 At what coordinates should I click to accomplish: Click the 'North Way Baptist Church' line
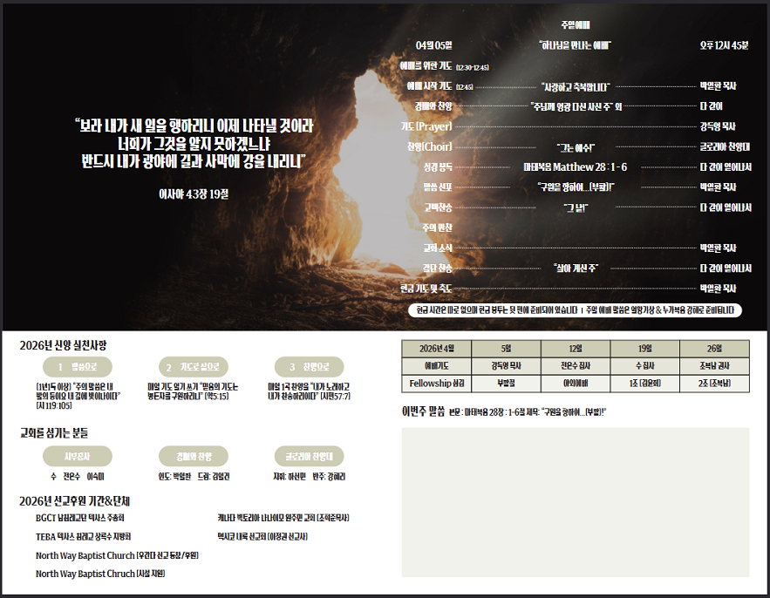pos(117,555)
